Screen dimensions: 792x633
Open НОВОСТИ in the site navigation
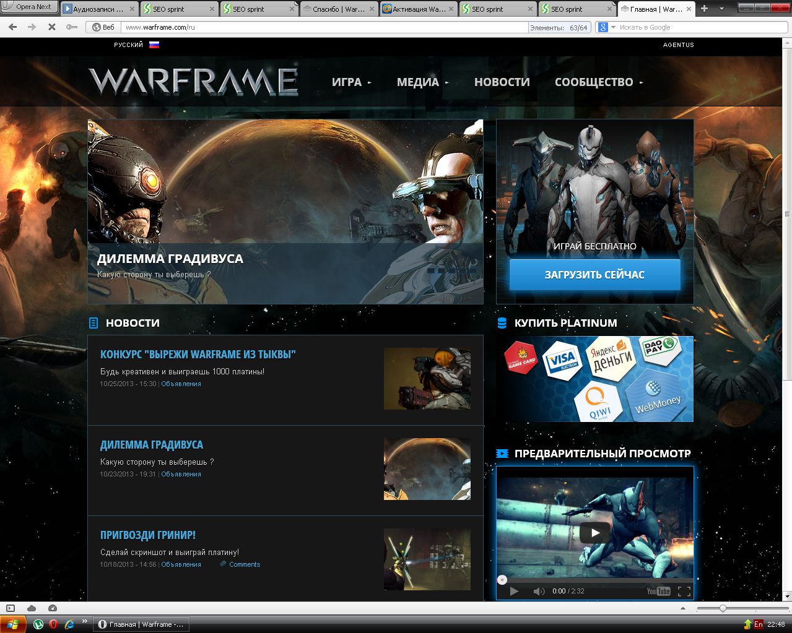tap(502, 82)
